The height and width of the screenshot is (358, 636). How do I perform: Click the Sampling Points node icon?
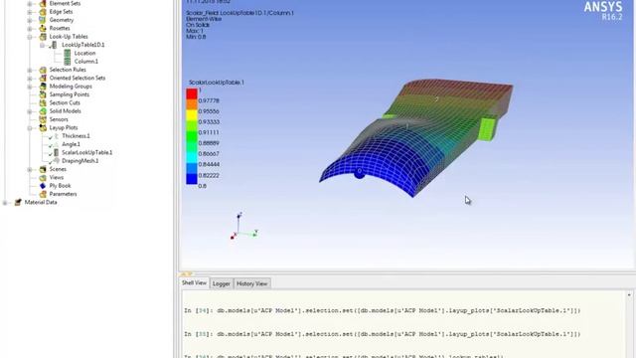click(43, 94)
